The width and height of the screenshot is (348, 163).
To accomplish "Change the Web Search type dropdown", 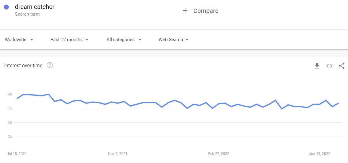I will coord(174,40).
